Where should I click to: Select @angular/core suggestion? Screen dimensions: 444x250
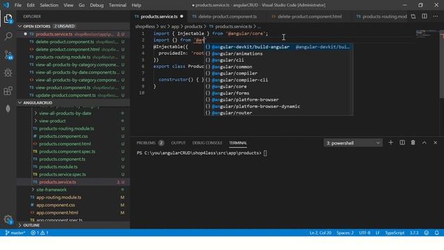[279, 86]
